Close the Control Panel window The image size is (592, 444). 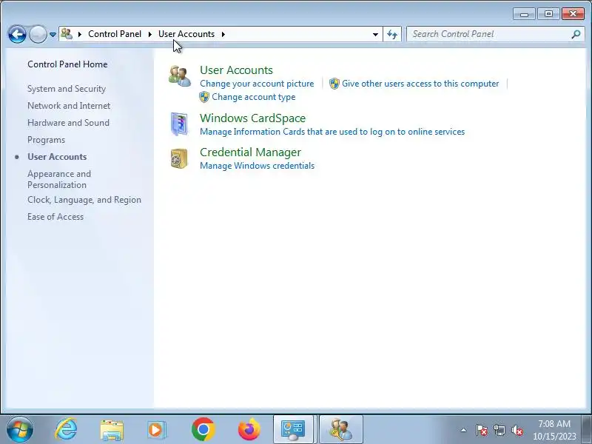point(573,14)
